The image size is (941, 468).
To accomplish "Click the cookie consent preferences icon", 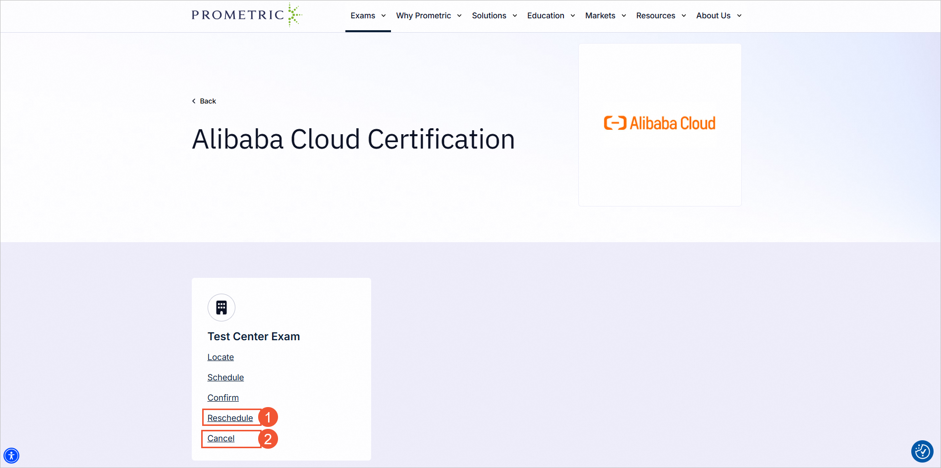I will pos(922,451).
